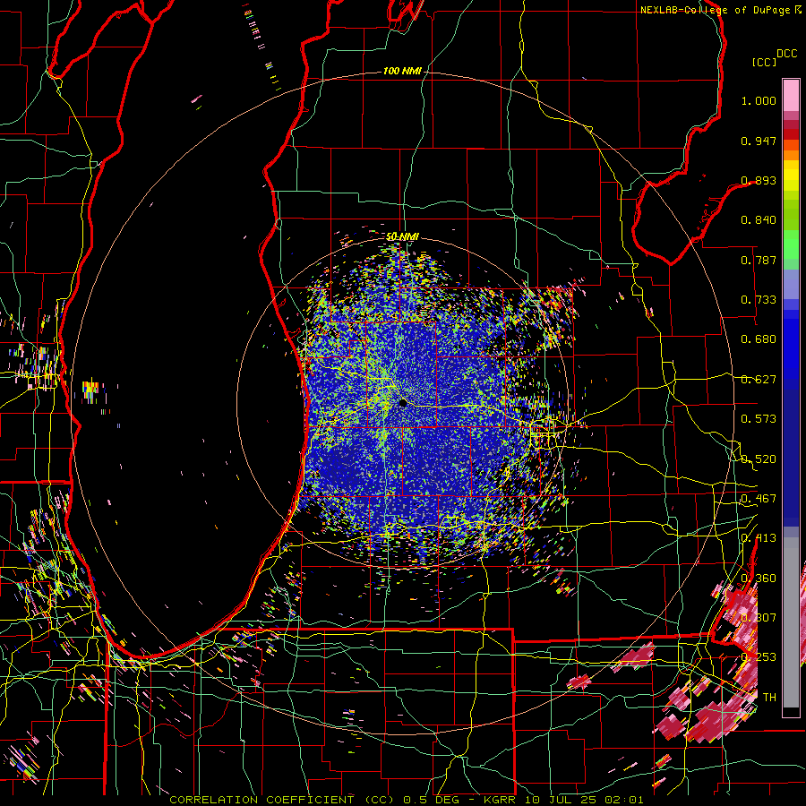
Task: Click the 0.573 legend value
Action: [x=759, y=419]
